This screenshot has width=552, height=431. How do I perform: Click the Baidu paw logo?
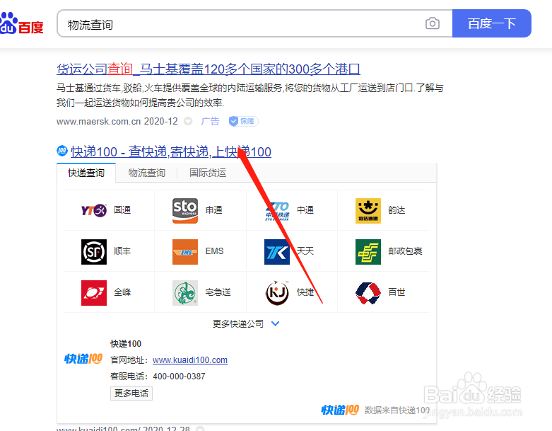coord(21,23)
